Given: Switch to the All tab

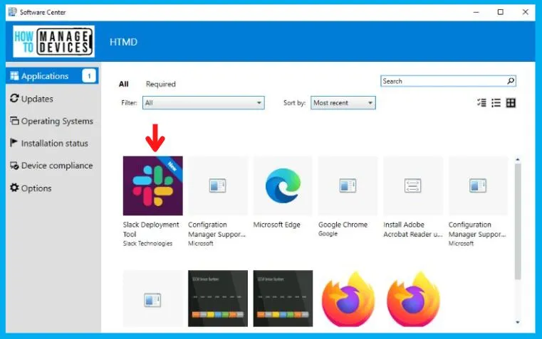Looking at the screenshot, I should (x=124, y=84).
